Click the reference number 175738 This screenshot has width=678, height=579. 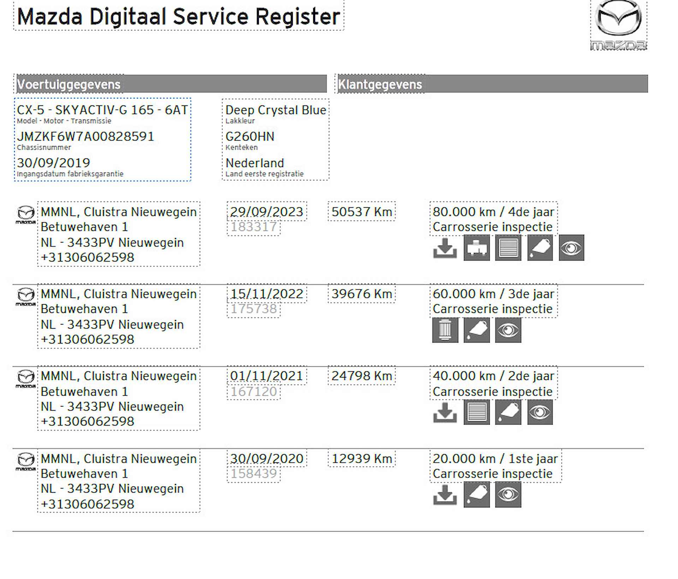254,309
